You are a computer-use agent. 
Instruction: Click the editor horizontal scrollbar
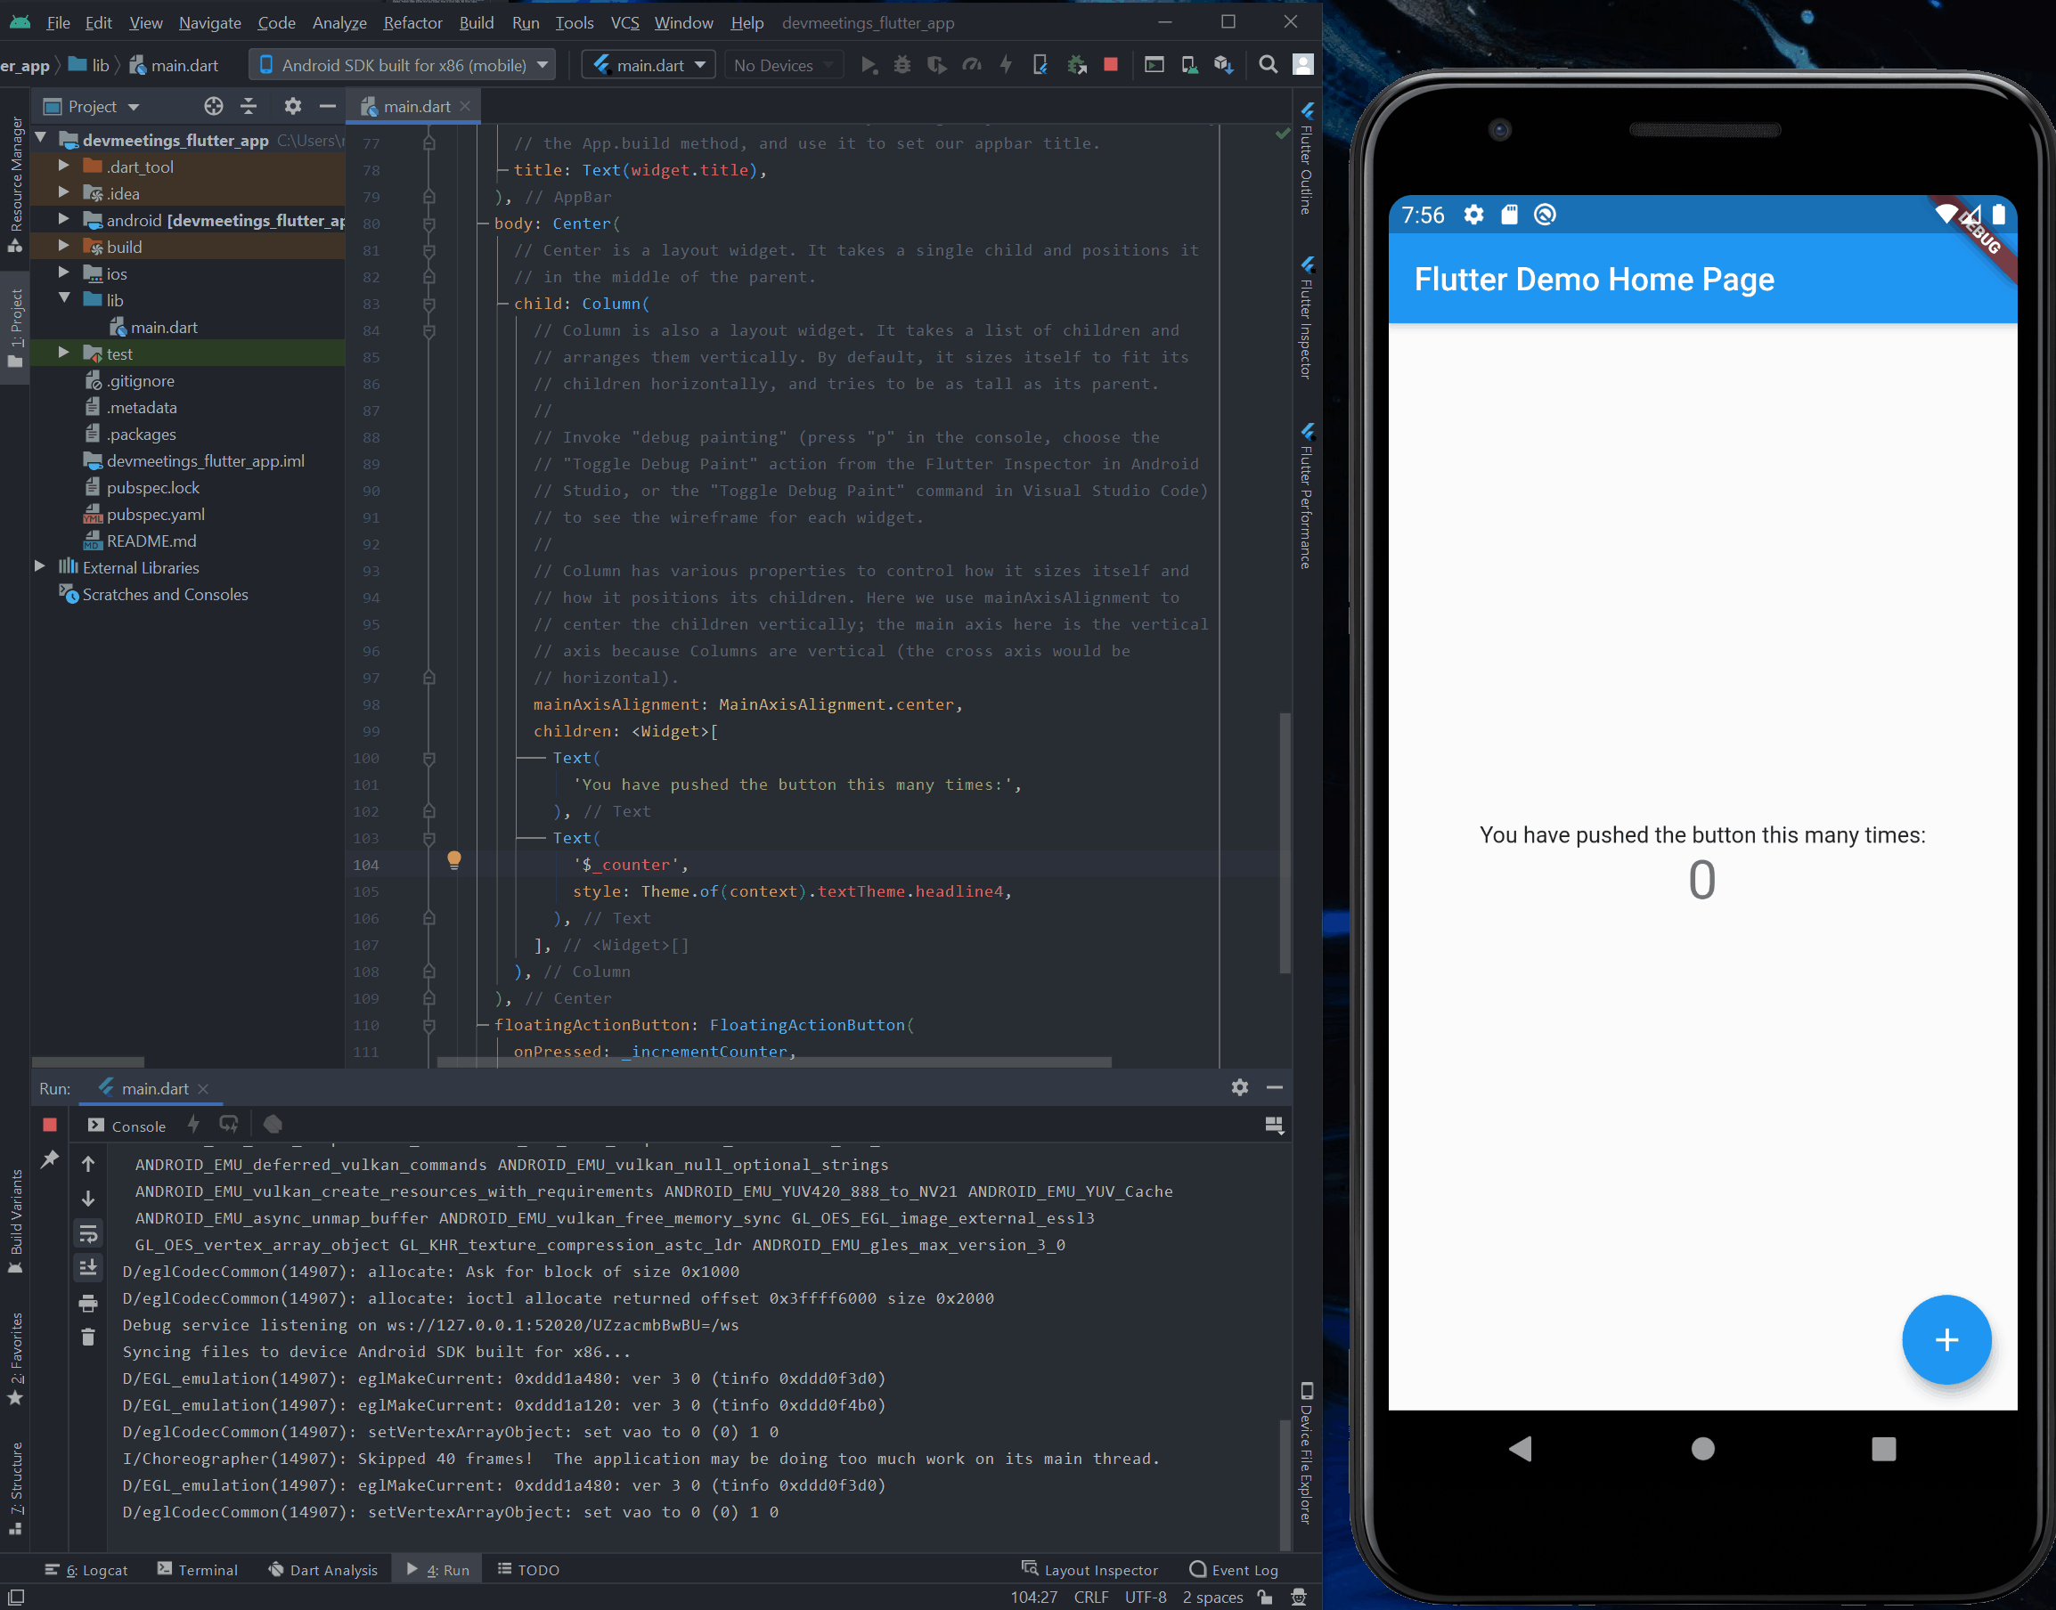773,1062
